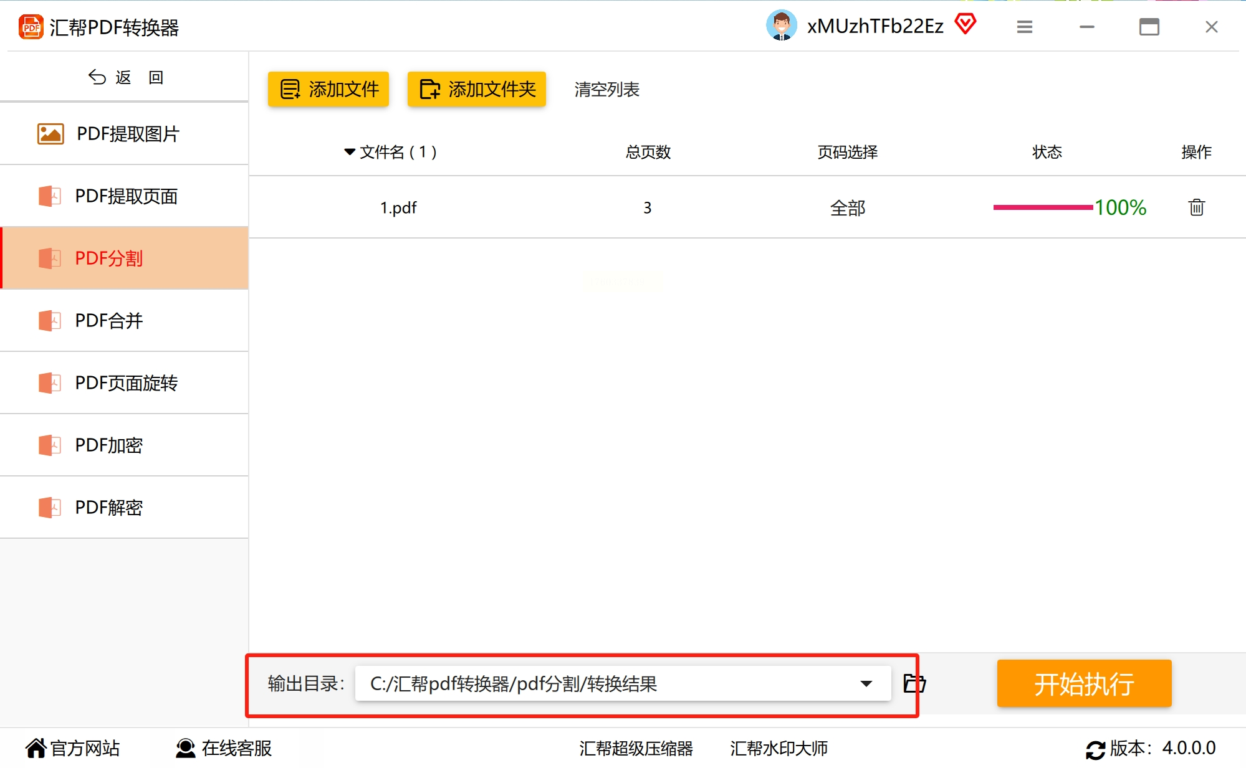The image size is (1246, 768).
Task: Collapse the 文件名 column triangle
Action: coord(349,152)
